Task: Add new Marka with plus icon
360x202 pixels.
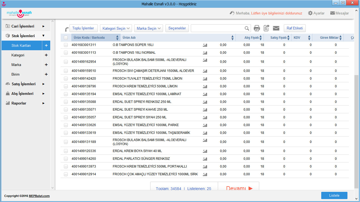Action: (46, 65)
